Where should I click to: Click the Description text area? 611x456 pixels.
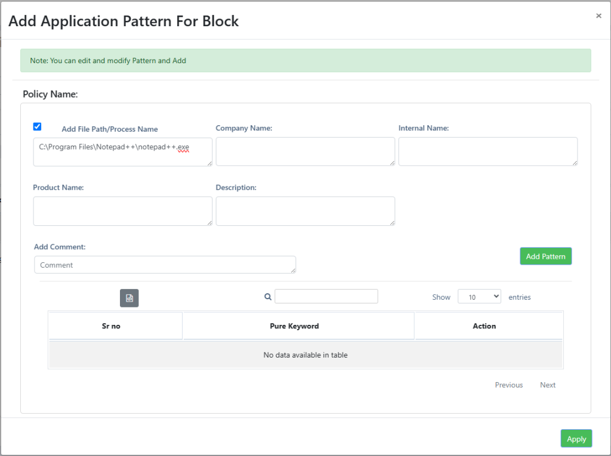(x=305, y=211)
